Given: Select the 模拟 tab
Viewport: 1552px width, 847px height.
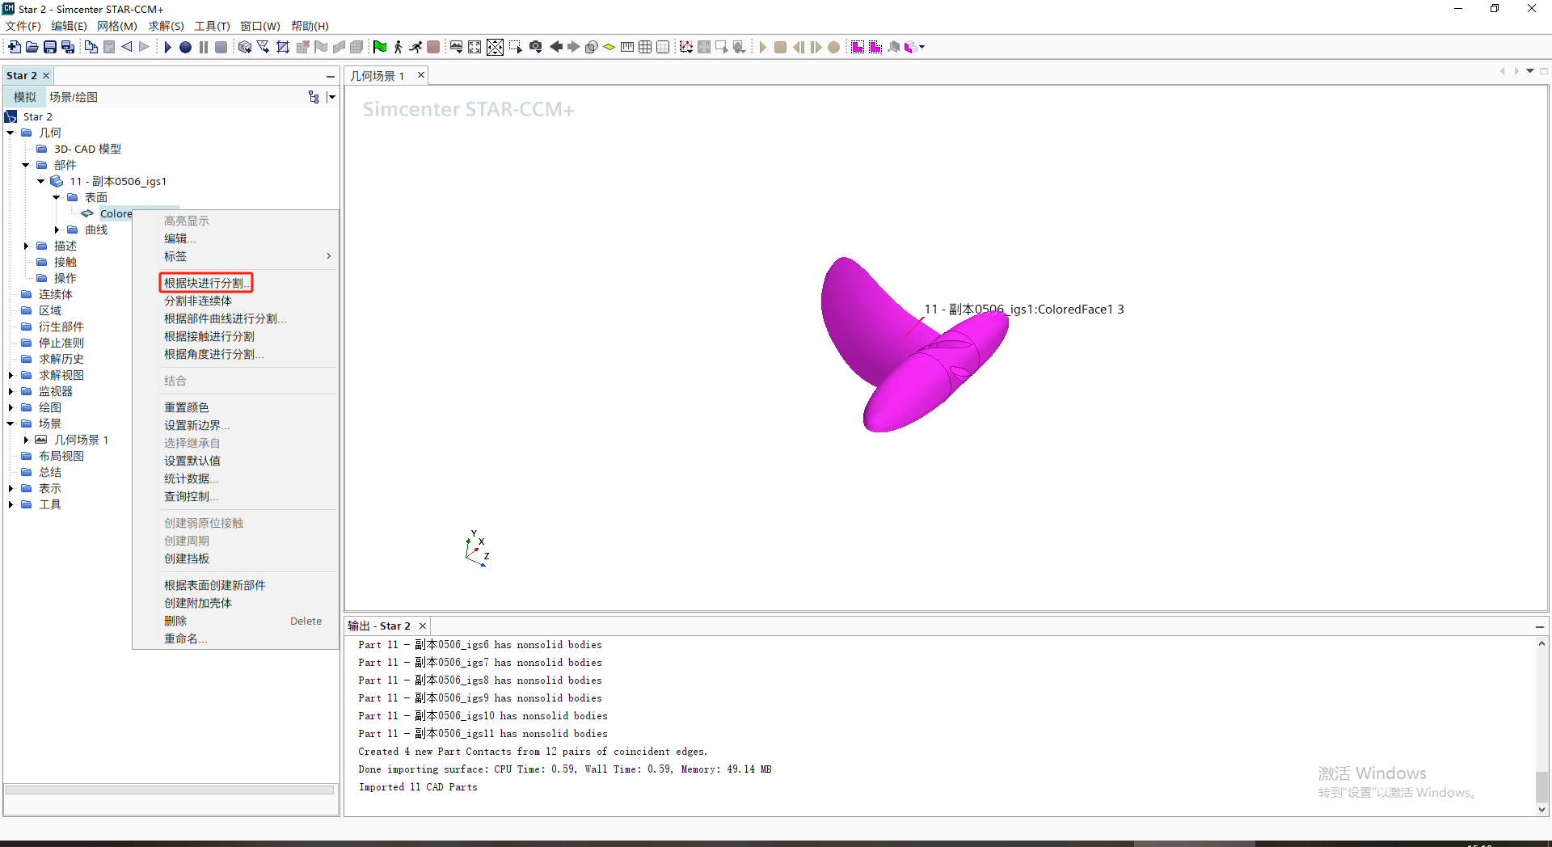Looking at the screenshot, I should pyautogui.click(x=25, y=97).
